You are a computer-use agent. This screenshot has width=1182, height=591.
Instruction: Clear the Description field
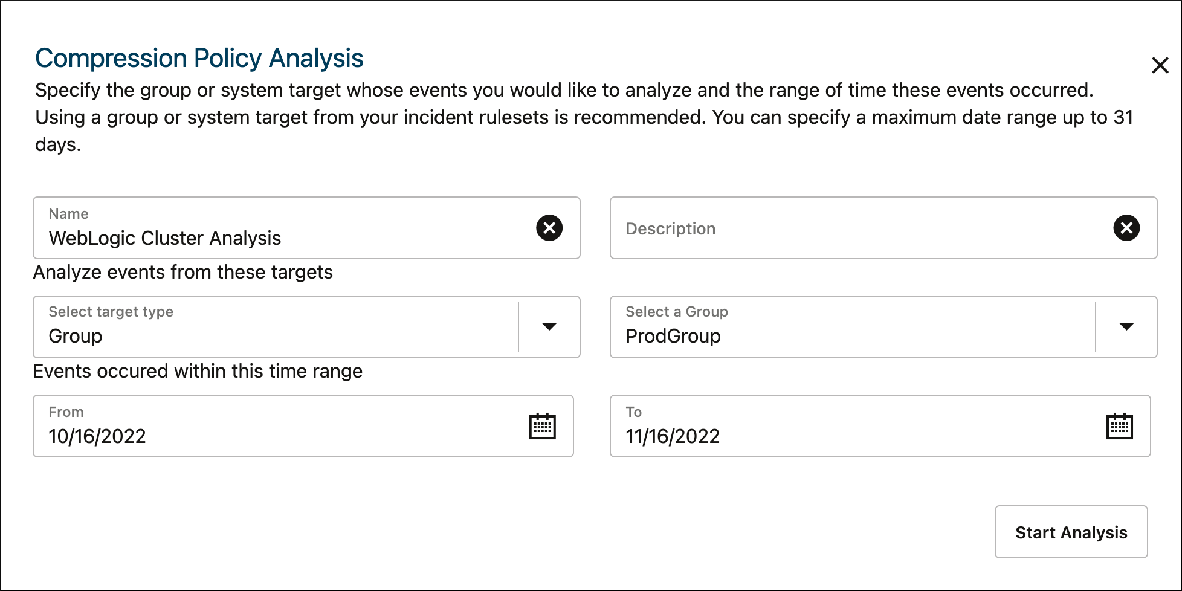click(1126, 228)
